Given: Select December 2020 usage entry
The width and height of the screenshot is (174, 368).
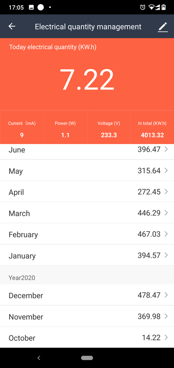Looking at the screenshot, I should pos(87,295).
